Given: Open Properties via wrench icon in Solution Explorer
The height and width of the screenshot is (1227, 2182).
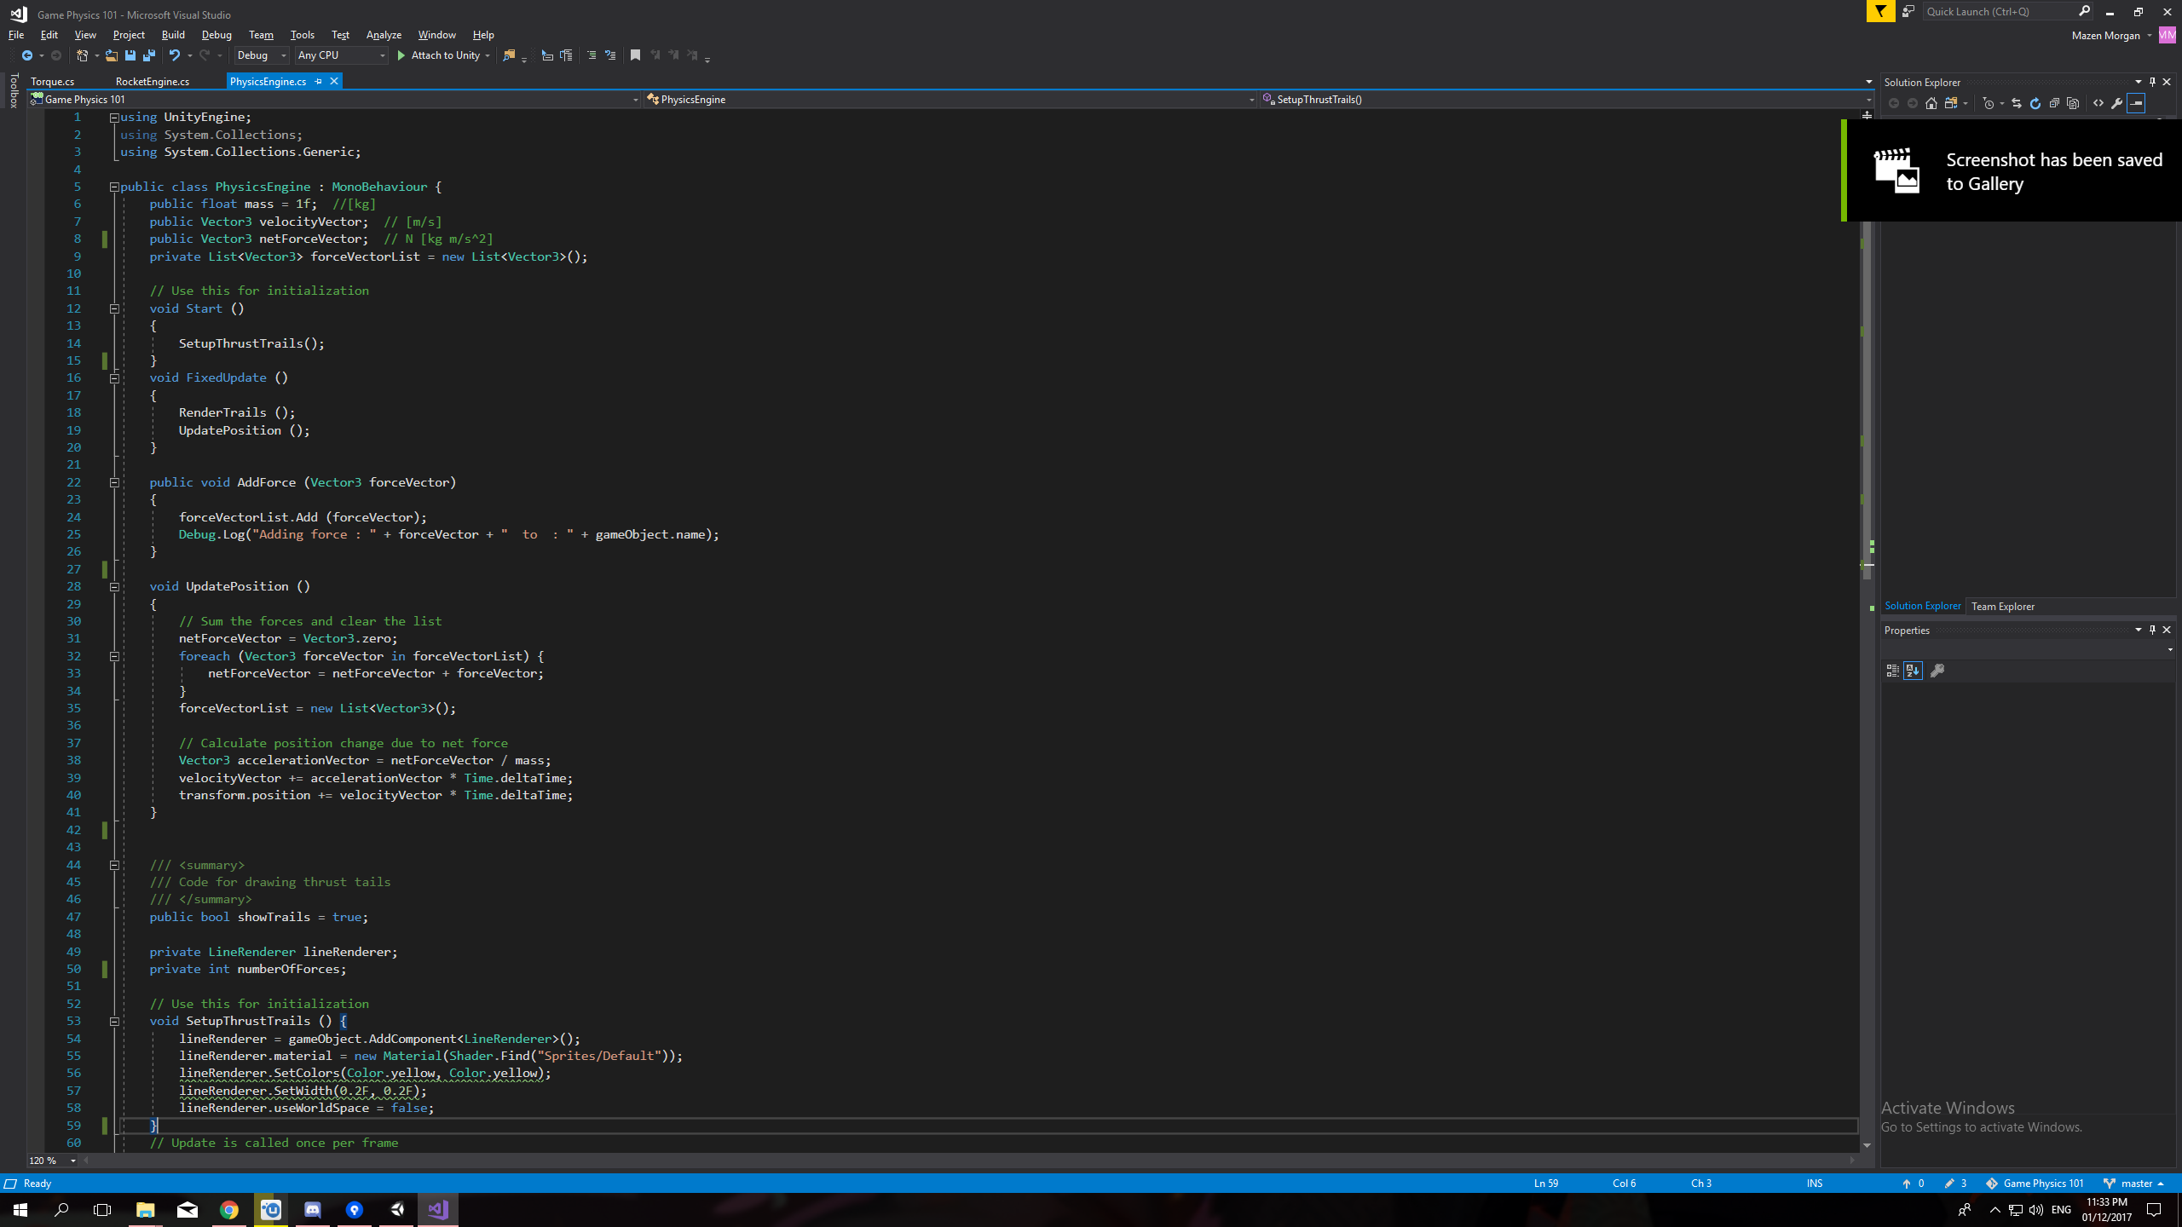Looking at the screenshot, I should coord(2117,103).
